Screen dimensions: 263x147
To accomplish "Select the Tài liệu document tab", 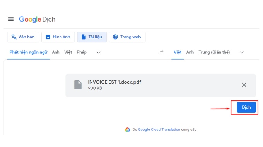I will pyautogui.click(x=92, y=37).
